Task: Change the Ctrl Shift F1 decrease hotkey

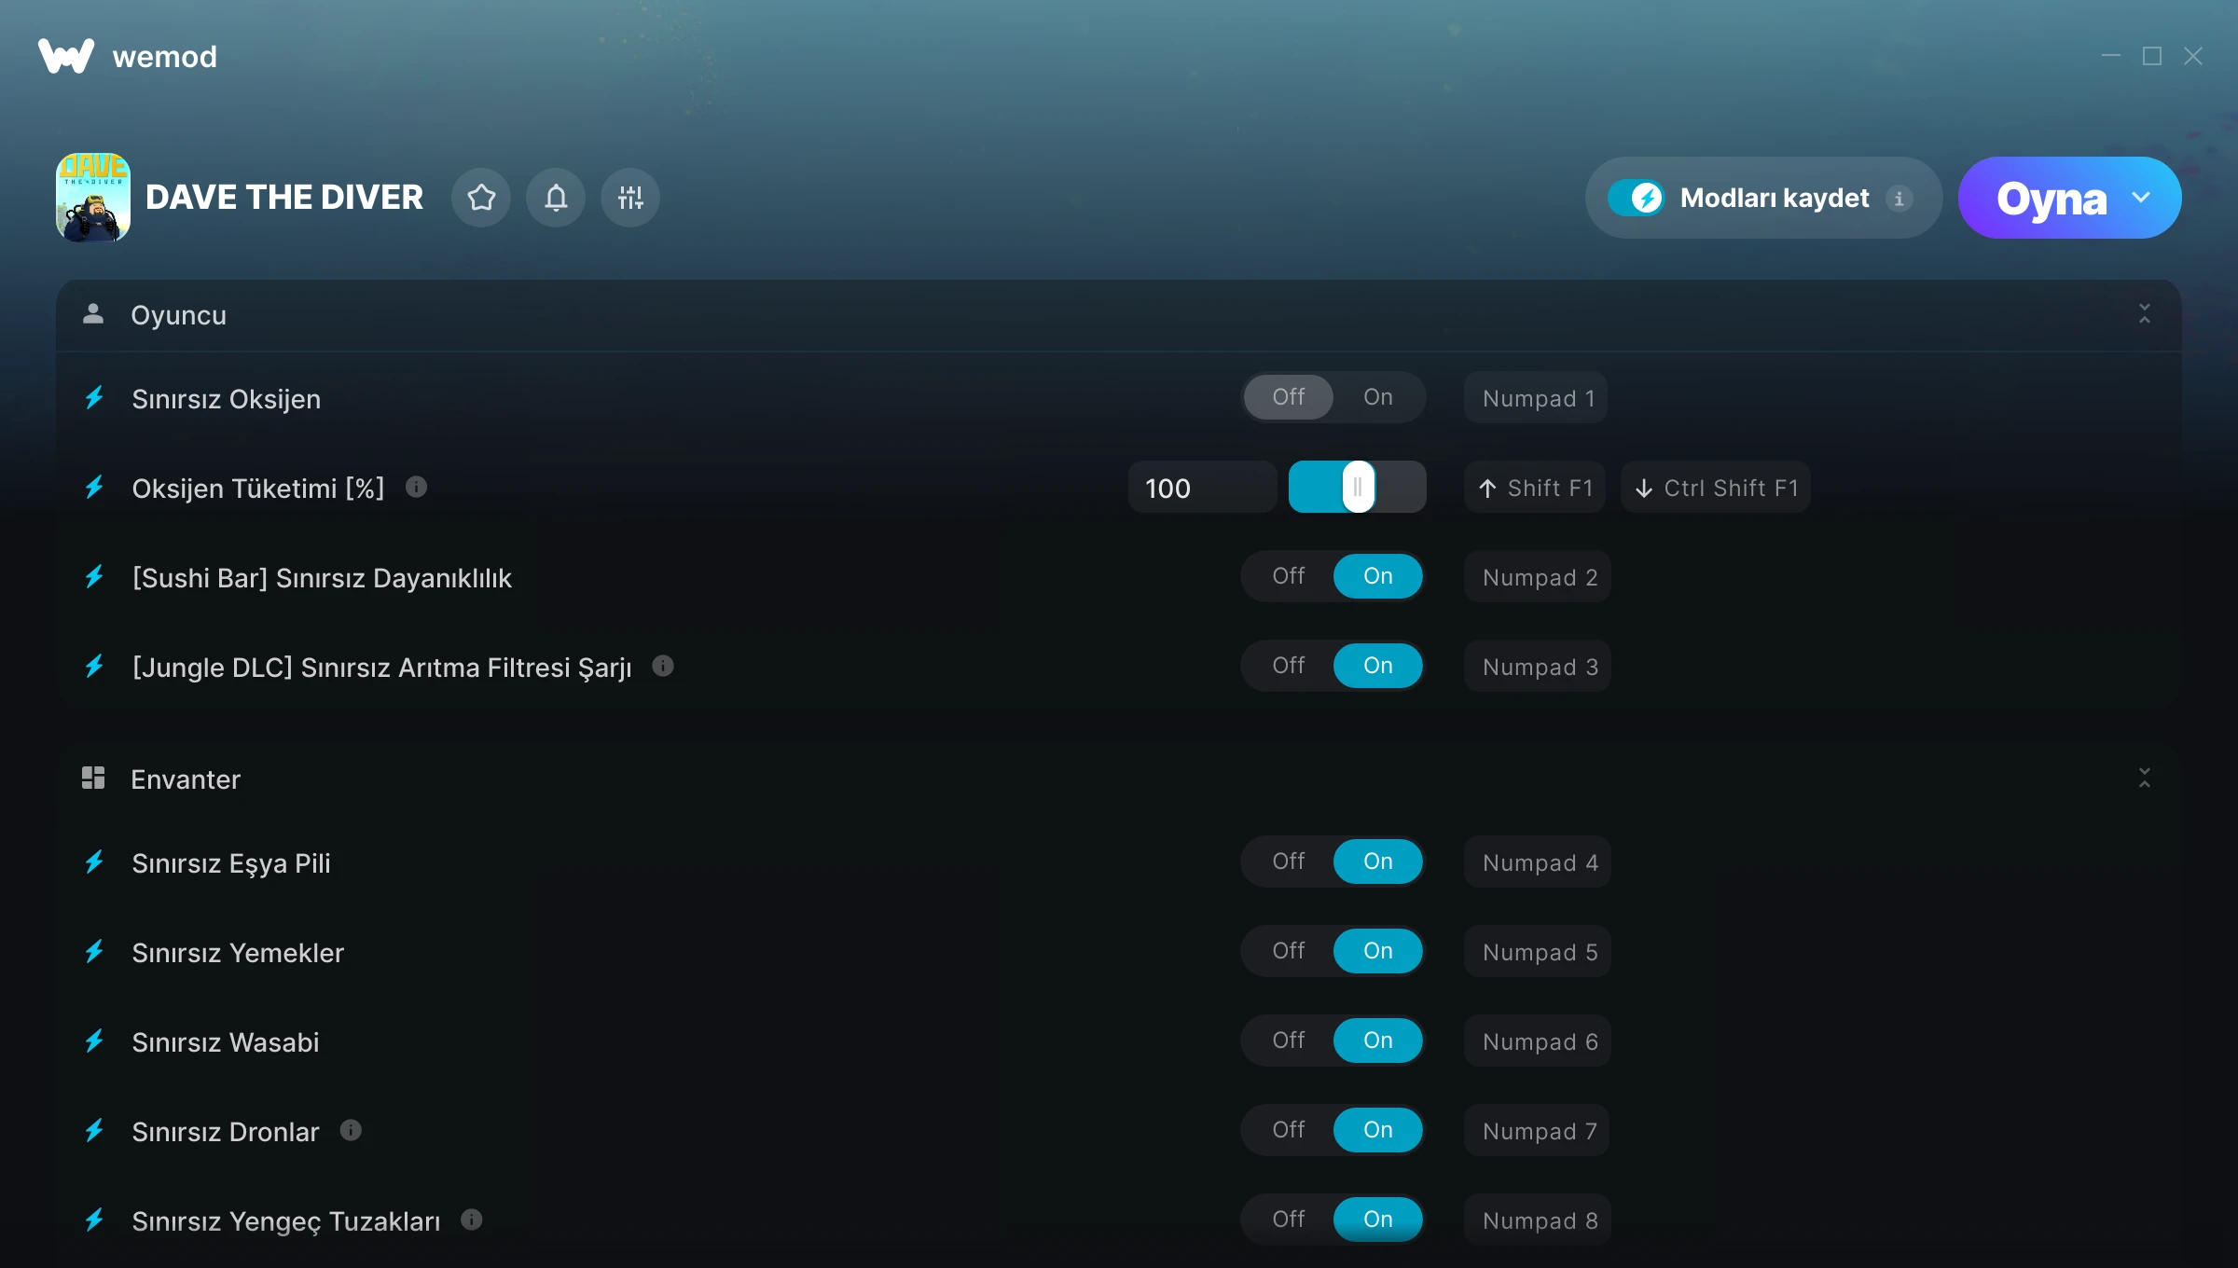Action: pos(1716,488)
